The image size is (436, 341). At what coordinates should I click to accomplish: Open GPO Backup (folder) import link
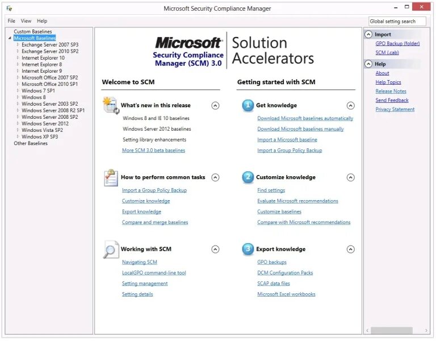click(397, 43)
